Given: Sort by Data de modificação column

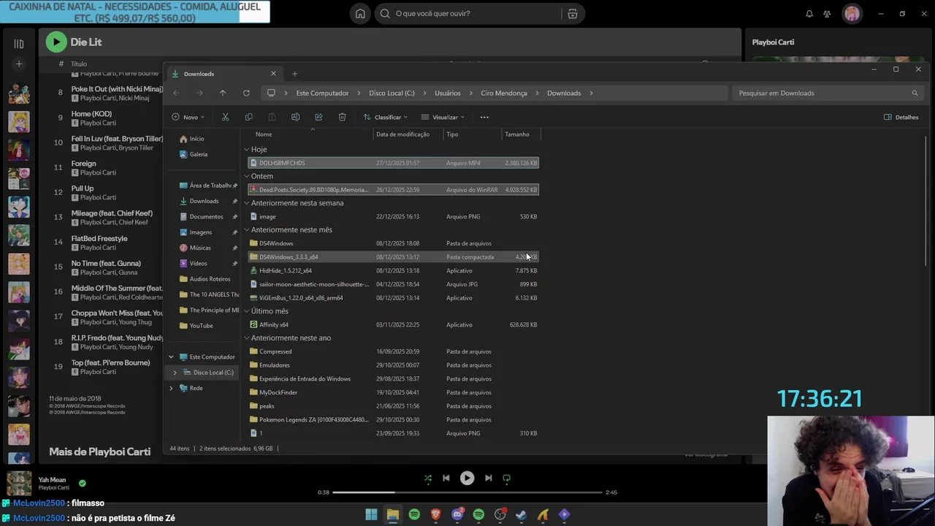Looking at the screenshot, I should pyautogui.click(x=402, y=134).
